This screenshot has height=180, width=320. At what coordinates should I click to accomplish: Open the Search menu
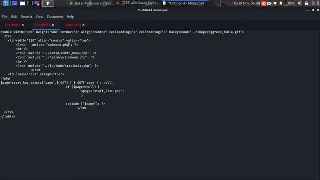point(26,16)
